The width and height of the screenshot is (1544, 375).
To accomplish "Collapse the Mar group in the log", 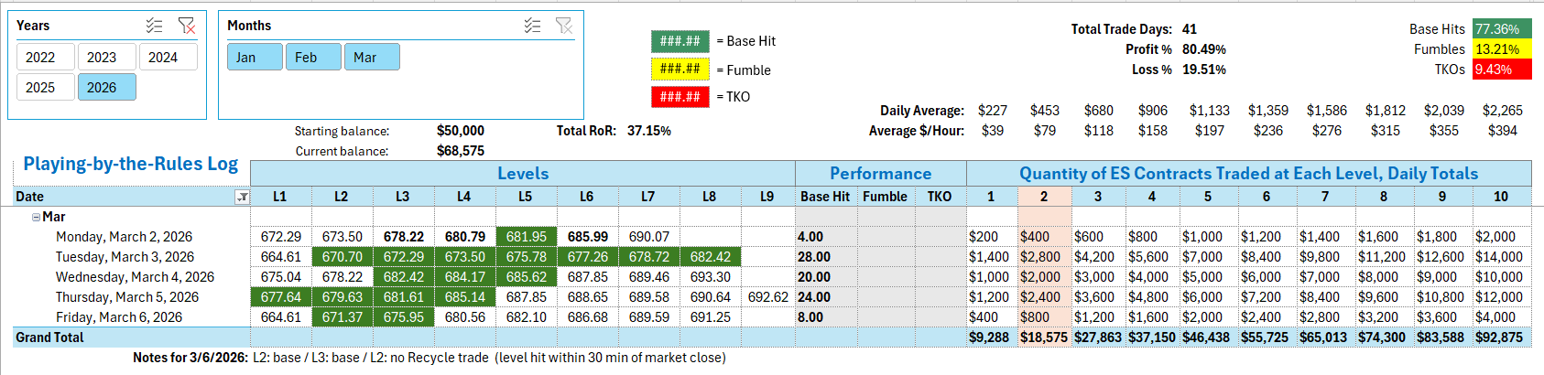I will coord(36,217).
